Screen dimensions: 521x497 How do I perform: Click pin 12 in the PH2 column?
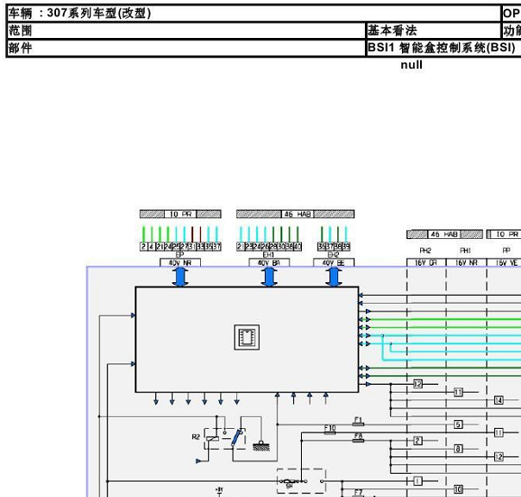pos(417,384)
